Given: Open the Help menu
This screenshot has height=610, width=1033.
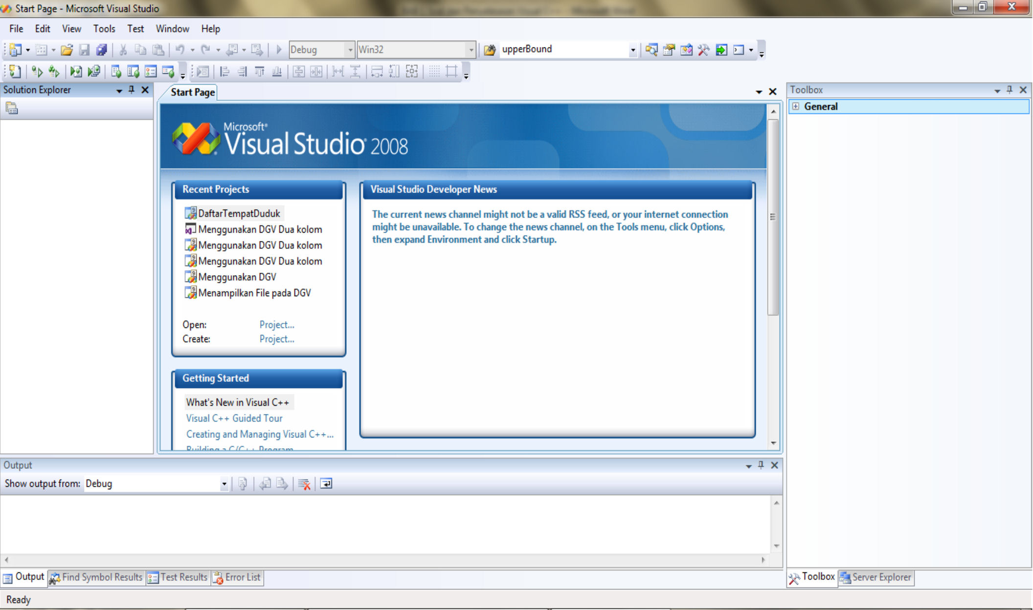Looking at the screenshot, I should coord(211,29).
